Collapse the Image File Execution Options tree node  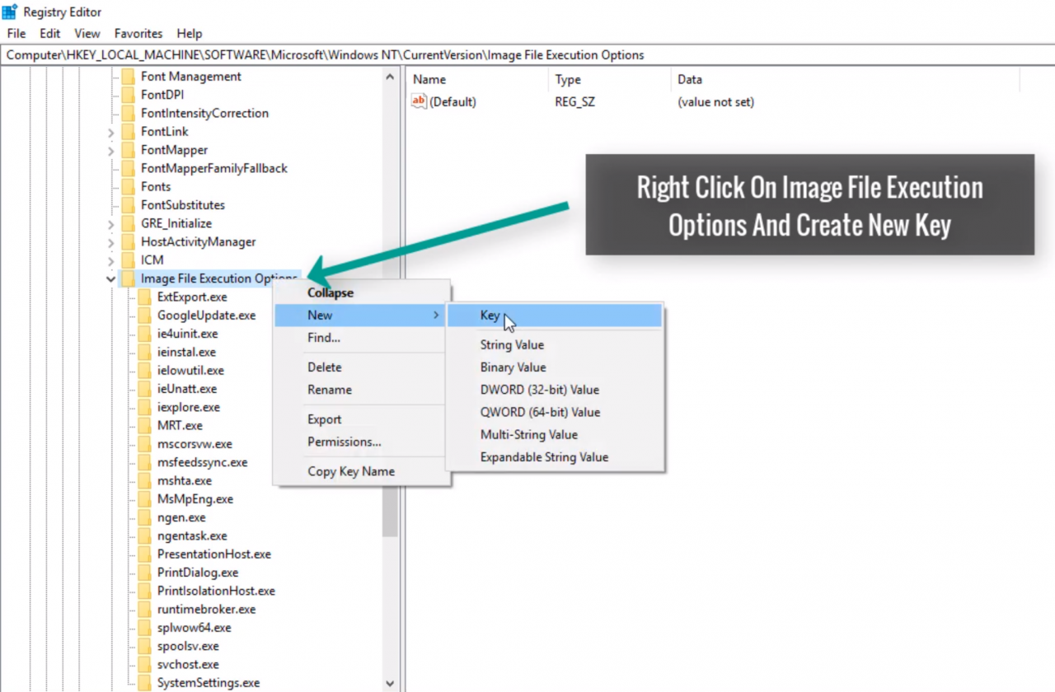(110, 279)
